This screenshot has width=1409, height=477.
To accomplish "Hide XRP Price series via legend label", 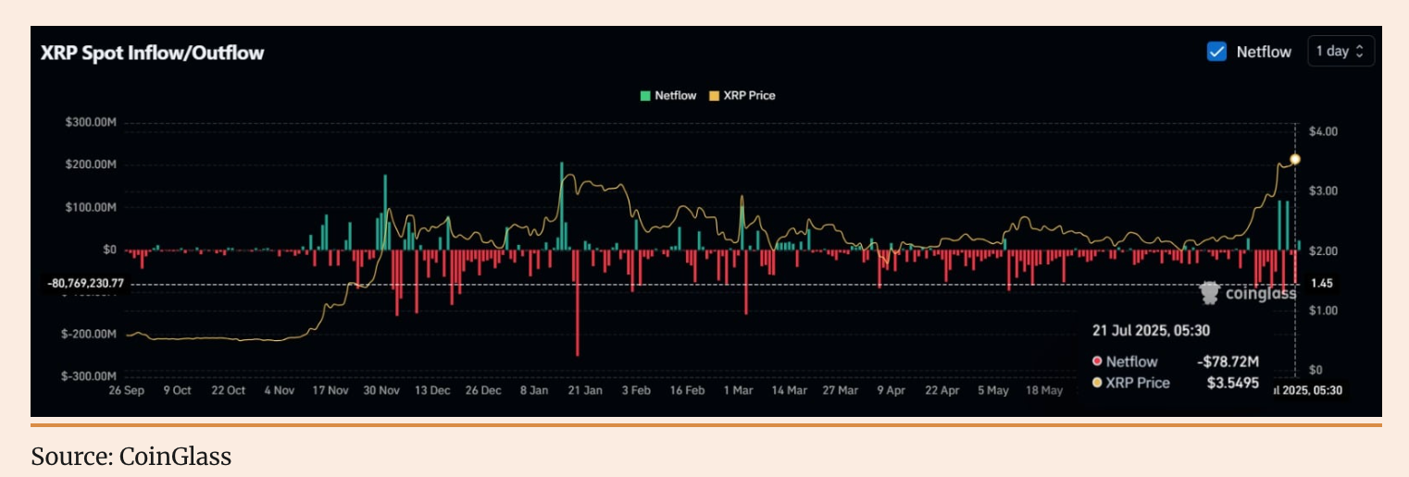I will coord(749,95).
